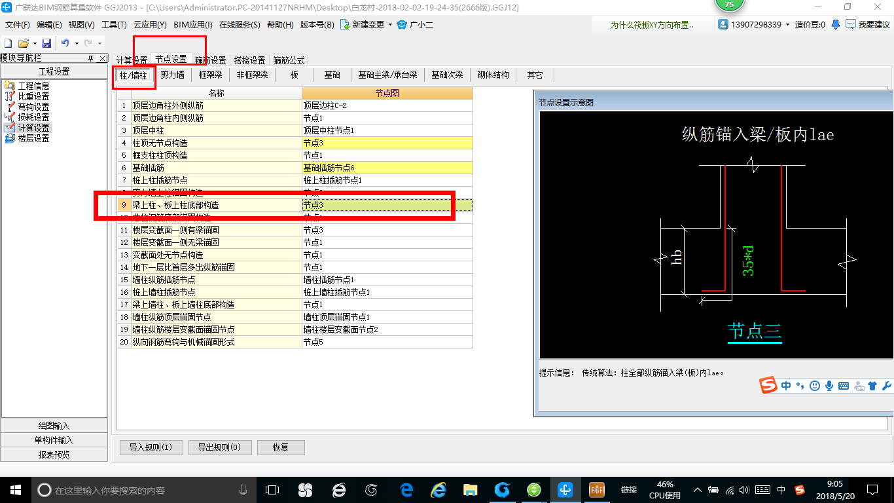The width and height of the screenshot is (894, 503).
Task: Click the 为什么筏板XY方向布置 help link
Action: (x=651, y=25)
